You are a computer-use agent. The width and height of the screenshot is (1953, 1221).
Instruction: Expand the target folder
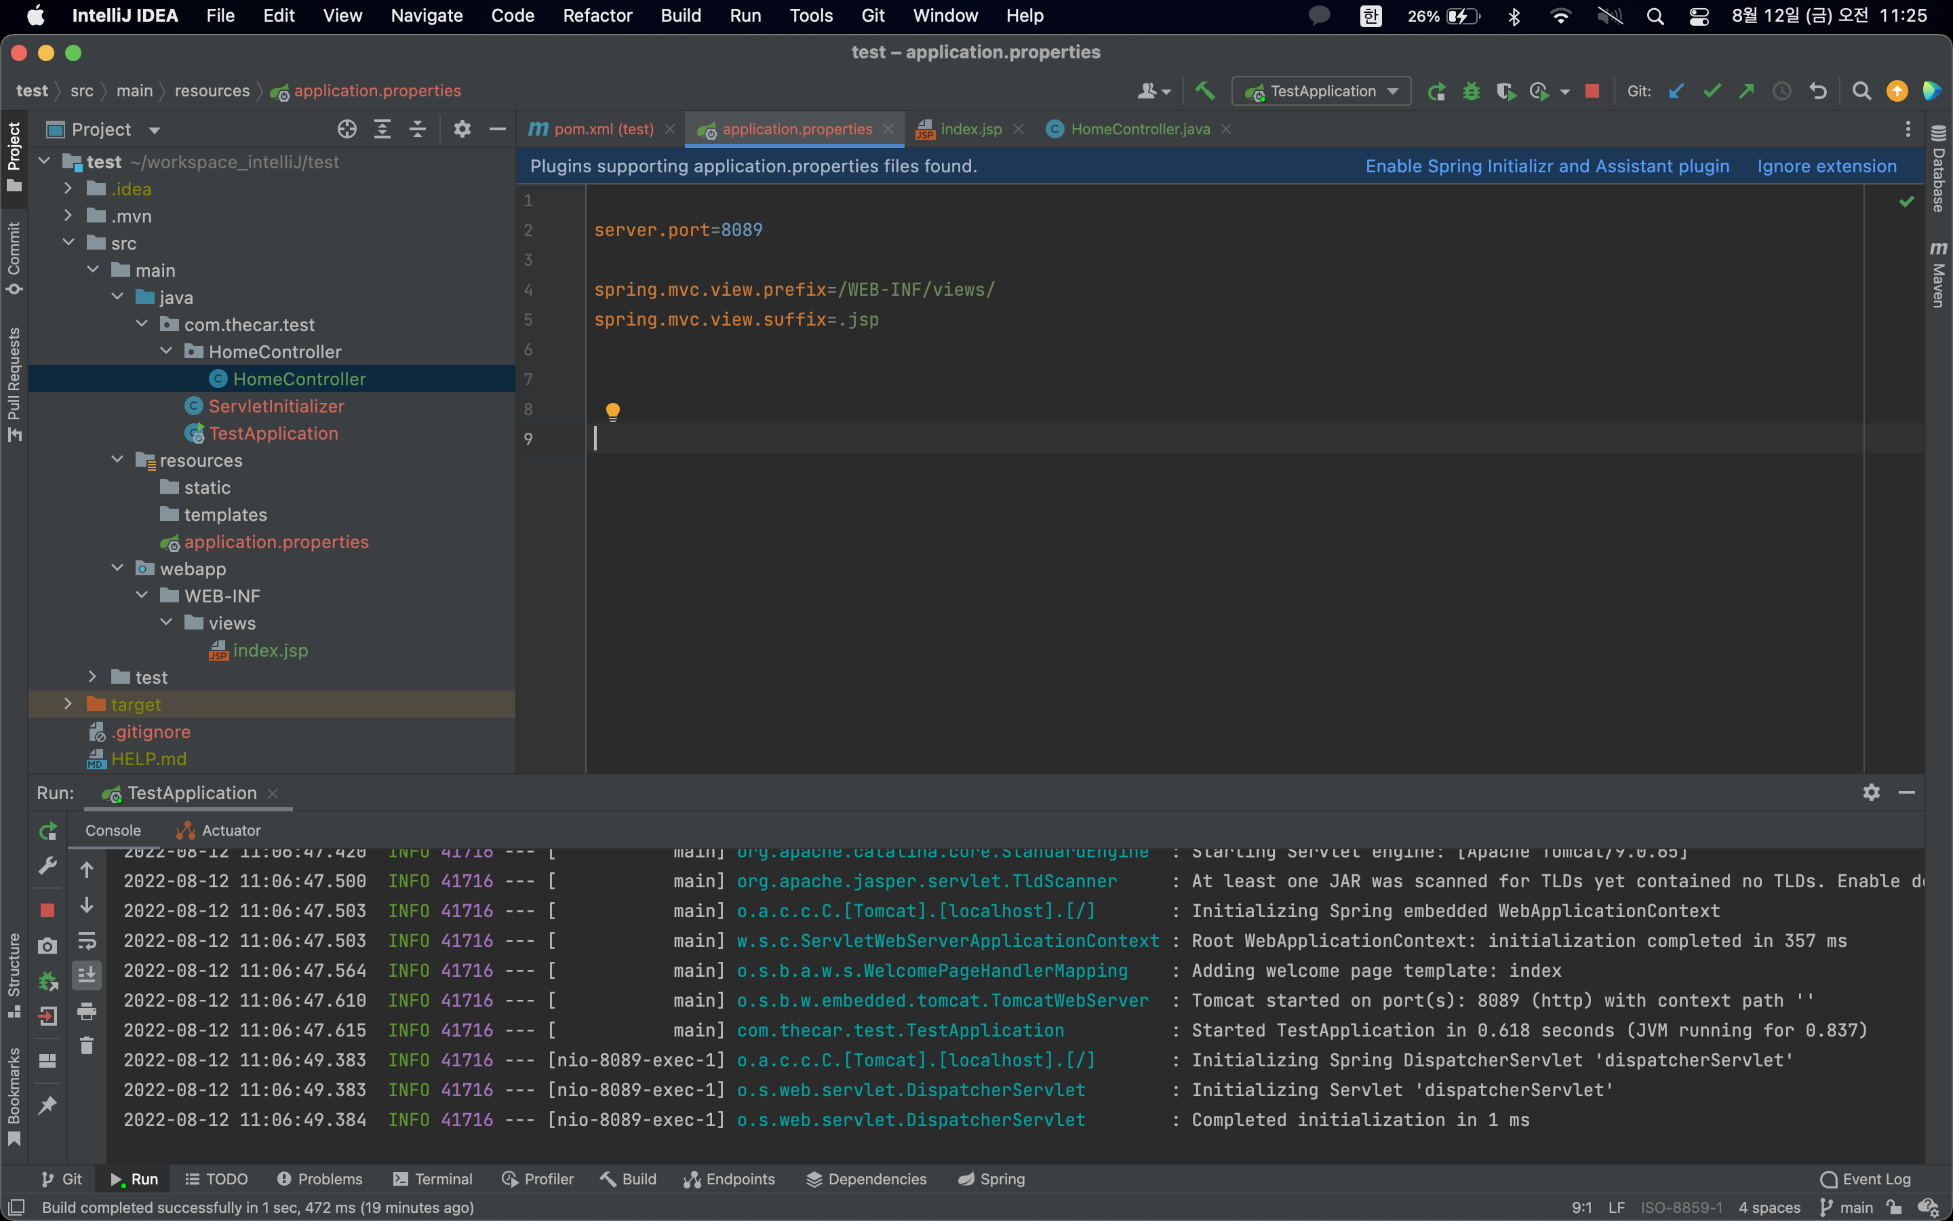(68, 704)
